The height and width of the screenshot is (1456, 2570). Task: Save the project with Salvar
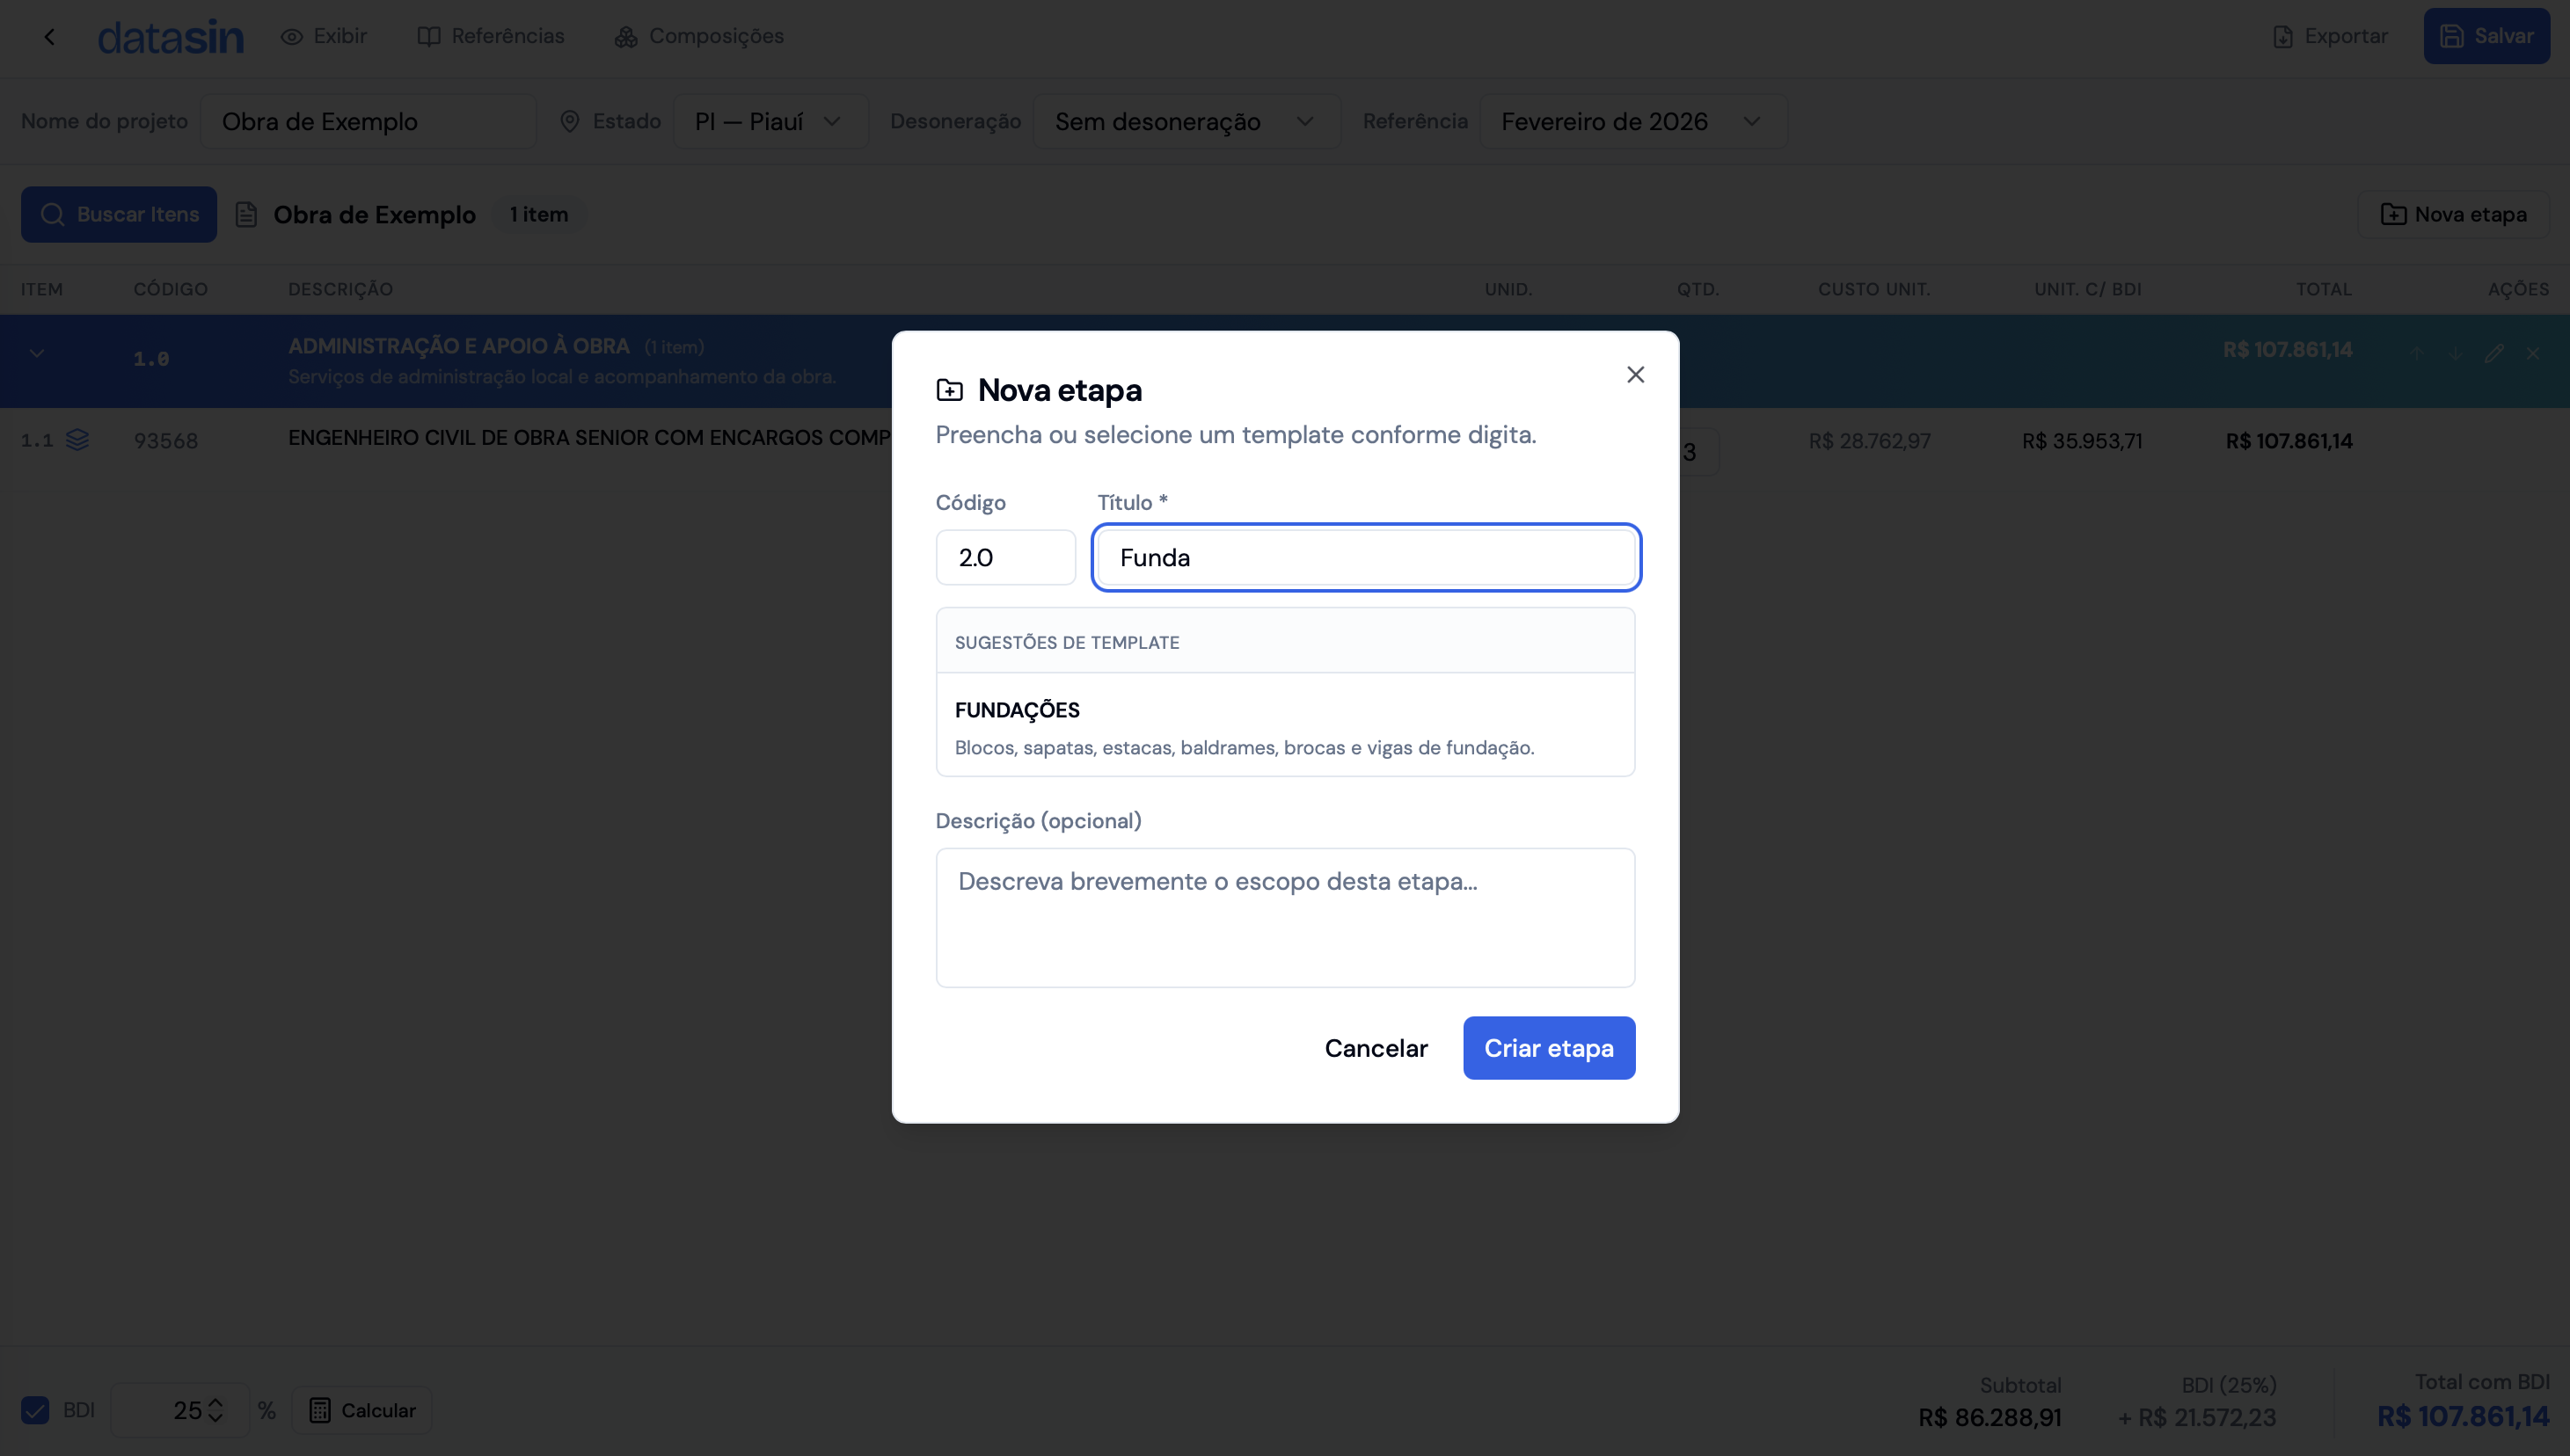point(2486,36)
